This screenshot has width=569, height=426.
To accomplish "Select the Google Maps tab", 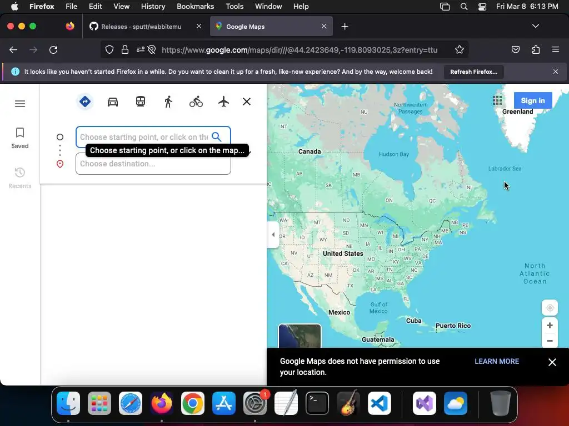I will 271,27.
